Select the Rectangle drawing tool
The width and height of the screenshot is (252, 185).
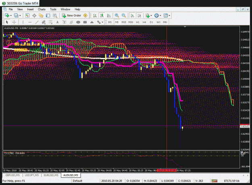(x=85, y=22)
